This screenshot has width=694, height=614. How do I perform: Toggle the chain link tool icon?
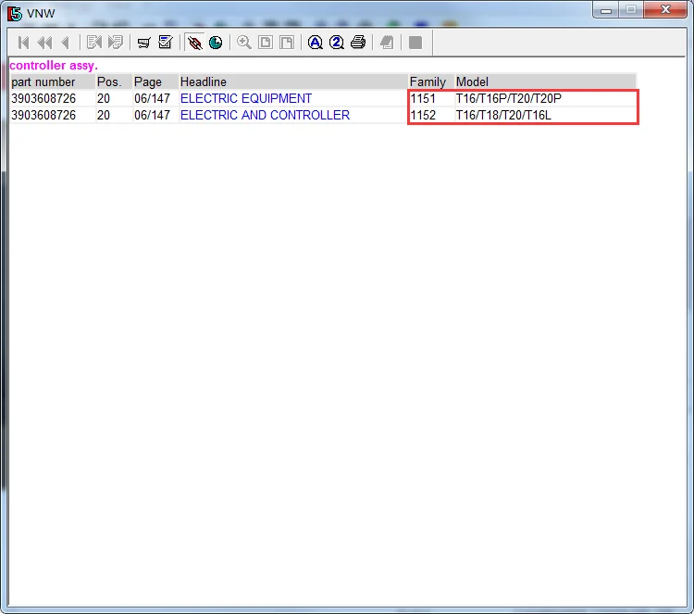[x=194, y=43]
